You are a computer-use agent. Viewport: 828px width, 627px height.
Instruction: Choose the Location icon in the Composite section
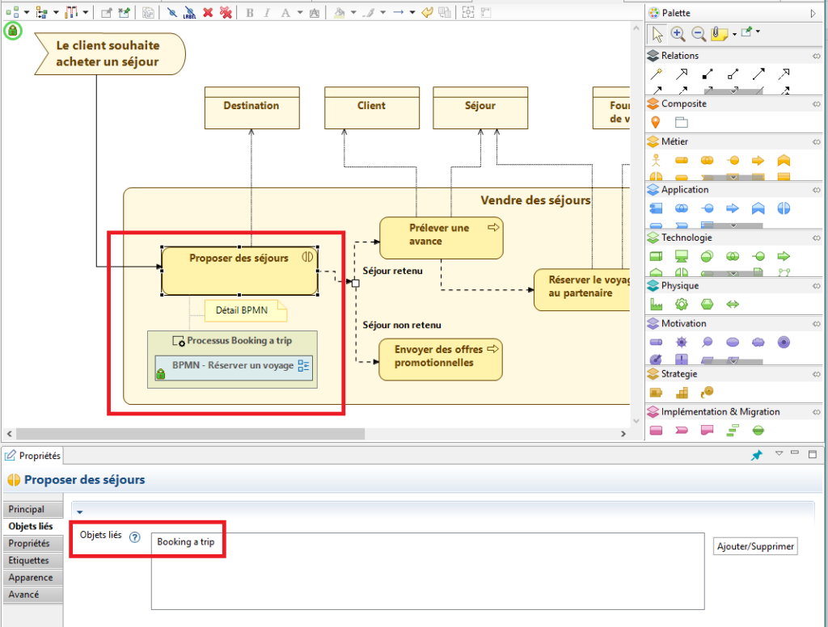[x=657, y=122]
